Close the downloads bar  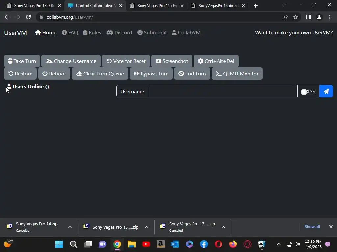[331, 227]
